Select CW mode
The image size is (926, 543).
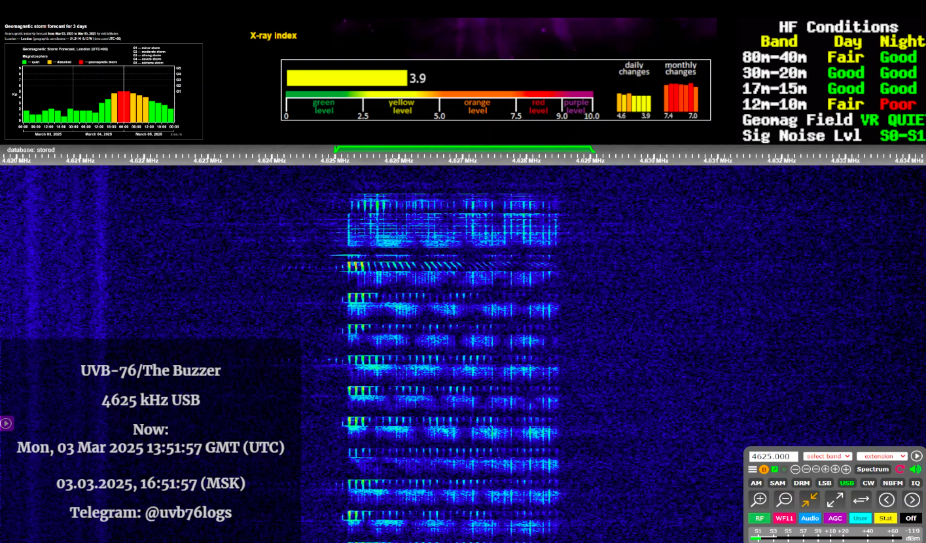tap(868, 483)
